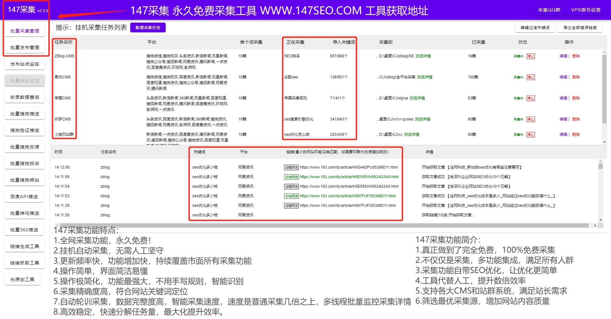Image resolution: width=611 pixels, height=319 pixels.
Task: Open the 新增采集任务 button to create a task
Action: (148, 27)
